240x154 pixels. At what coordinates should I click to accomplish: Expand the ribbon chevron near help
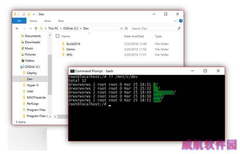pyautogui.click(x=175, y=21)
